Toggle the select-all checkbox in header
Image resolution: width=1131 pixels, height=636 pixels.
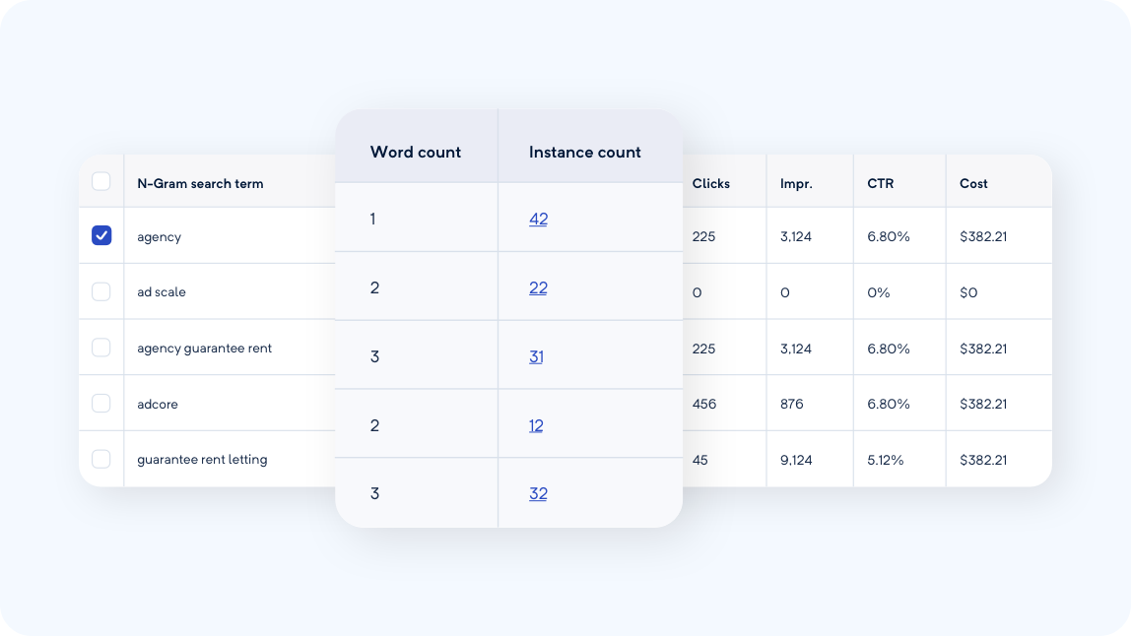pyautogui.click(x=101, y=181)
